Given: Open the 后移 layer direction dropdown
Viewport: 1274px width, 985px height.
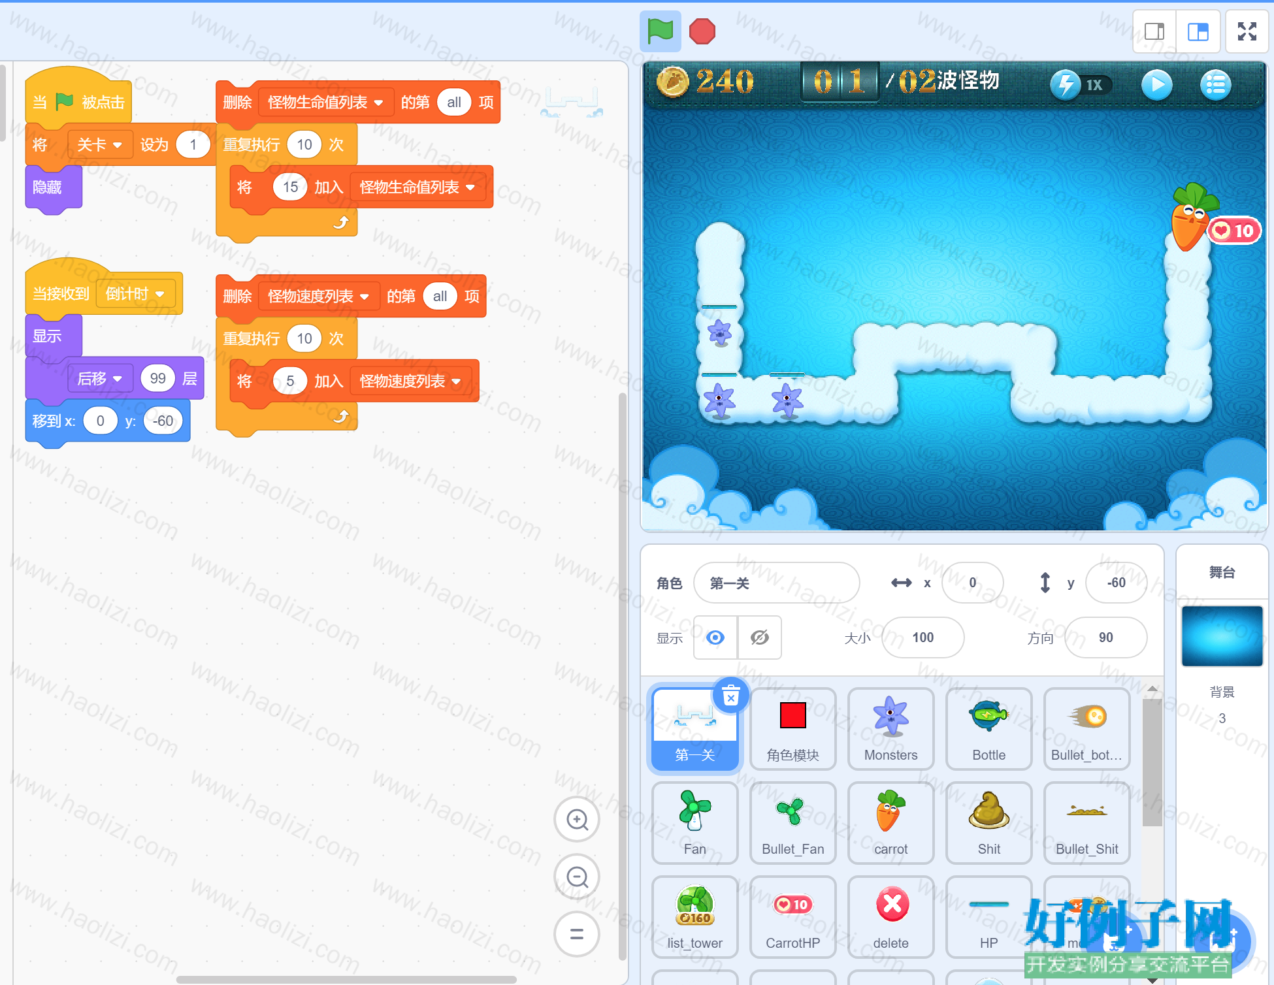Looking at the screenshot, I should pos(100,379).
